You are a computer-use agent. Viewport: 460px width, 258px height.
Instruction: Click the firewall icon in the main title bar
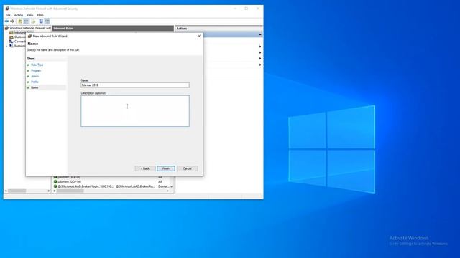[7, 9]
